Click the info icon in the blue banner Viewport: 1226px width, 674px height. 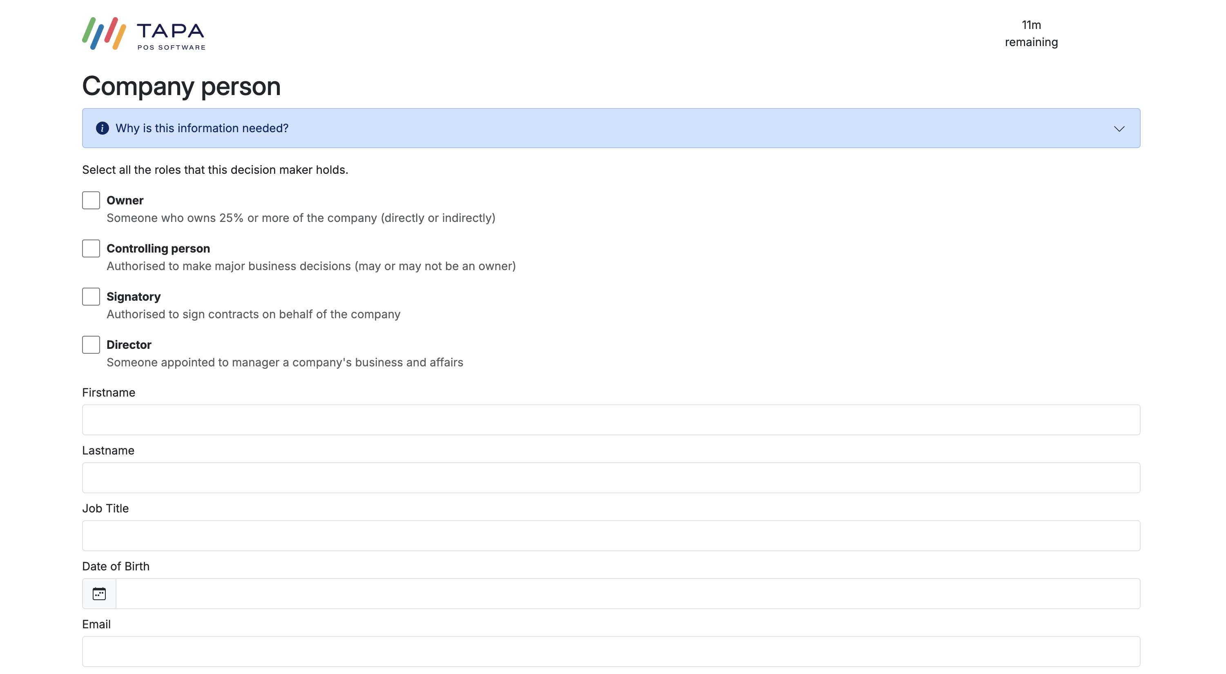coord(103,128)
